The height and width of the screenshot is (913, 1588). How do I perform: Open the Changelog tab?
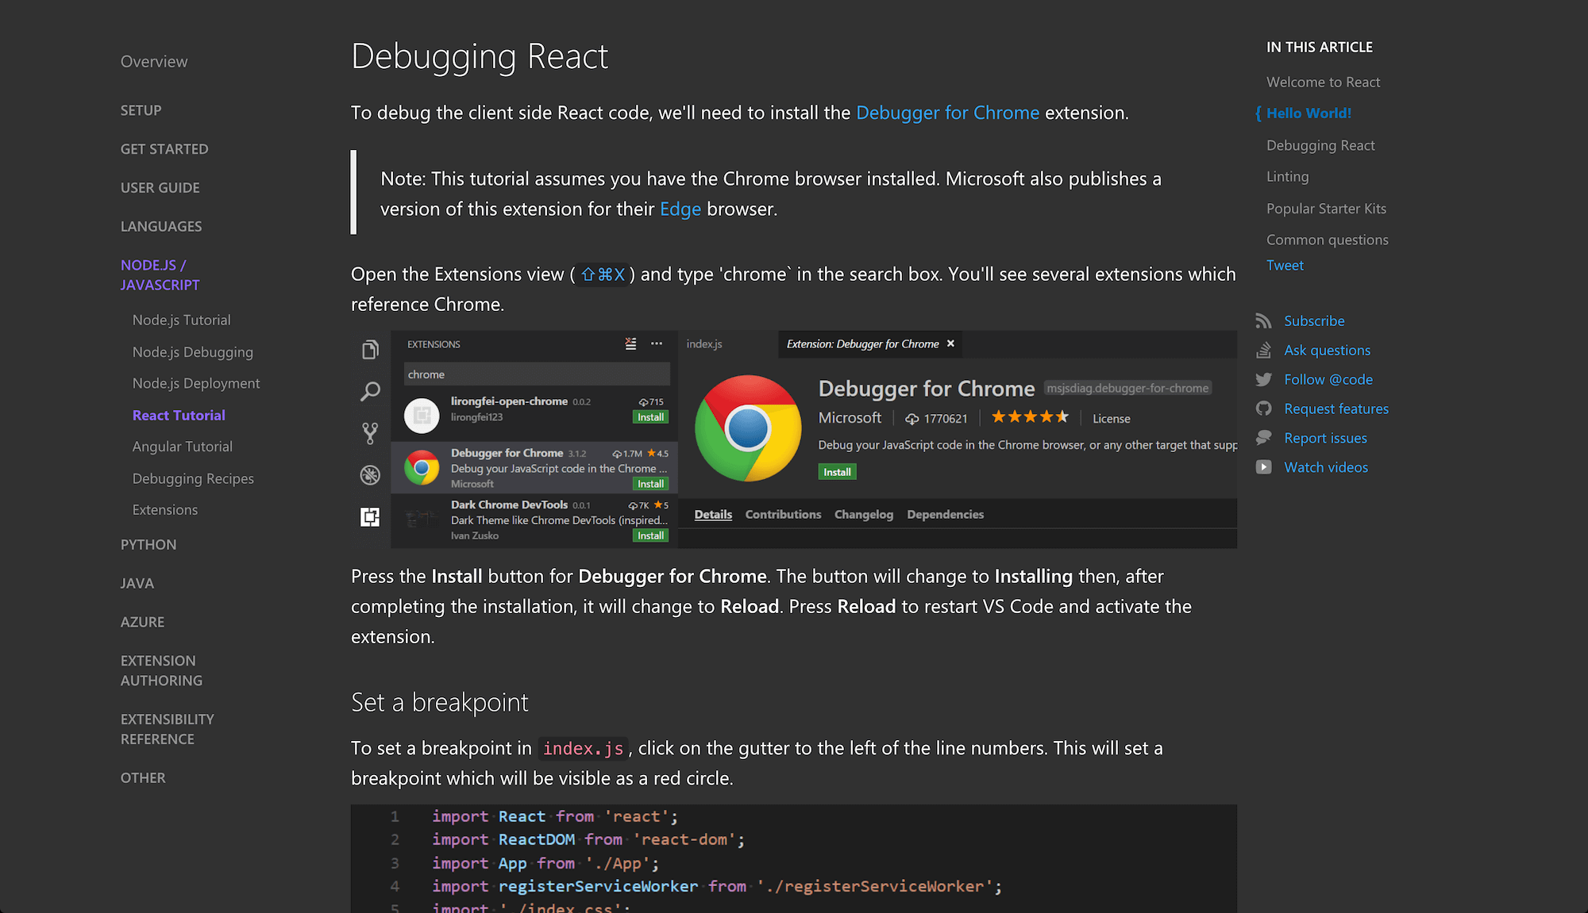coord(863,514)
